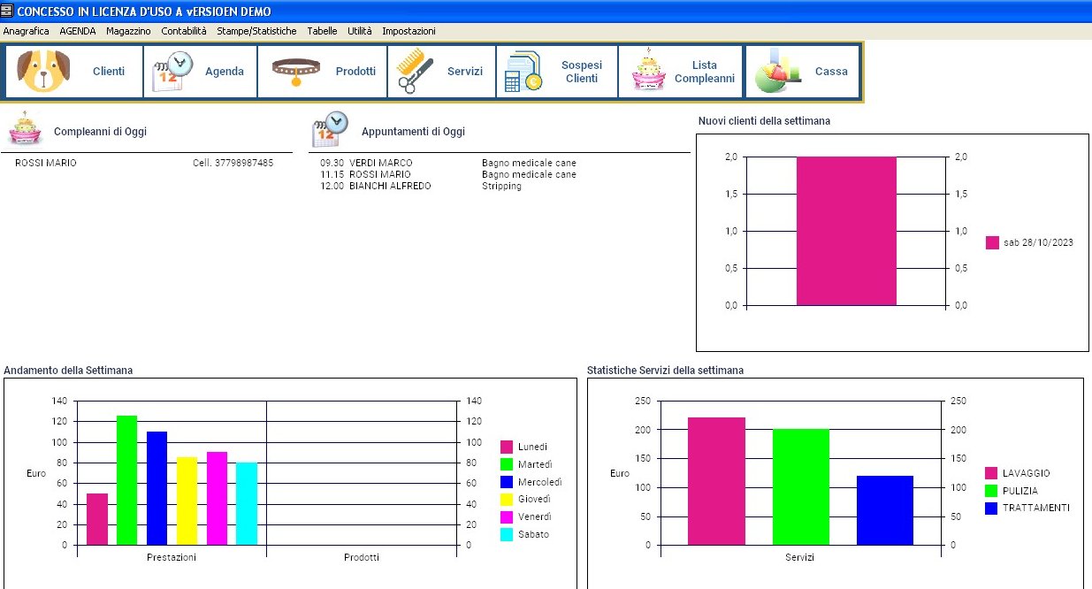
Task: Open the Impostazioni menu
Action: click(x=409, y=31)
